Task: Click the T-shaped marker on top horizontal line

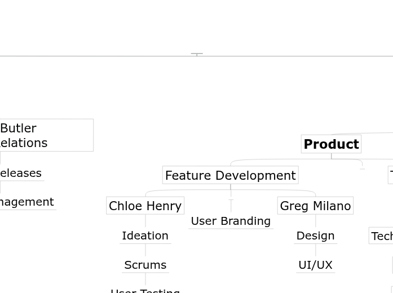Action: click(197, 54)
